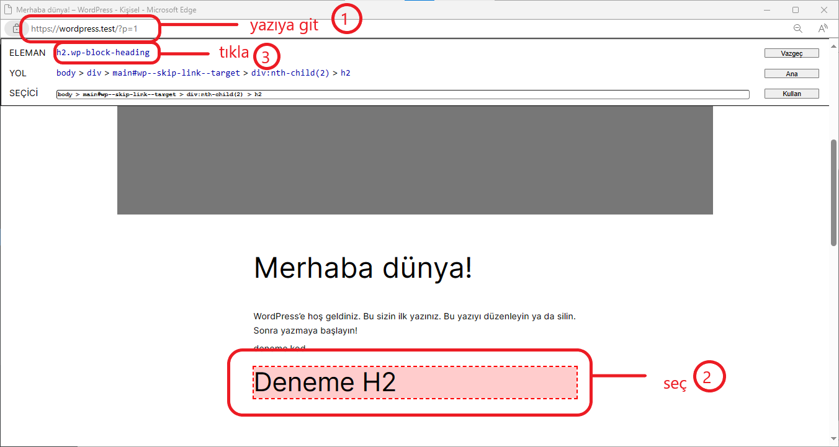
Task: Select 'div' after body in the YOL path
Action: pyautogui.click(x=94, y=73)
